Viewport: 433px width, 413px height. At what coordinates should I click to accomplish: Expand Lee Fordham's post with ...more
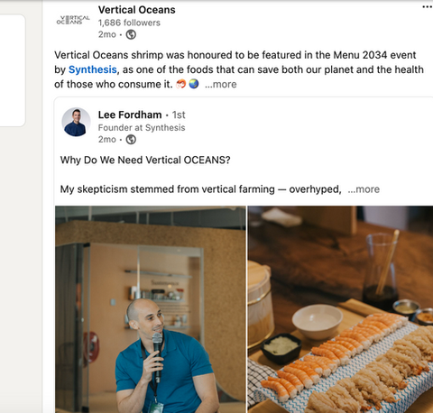[364, 189]
